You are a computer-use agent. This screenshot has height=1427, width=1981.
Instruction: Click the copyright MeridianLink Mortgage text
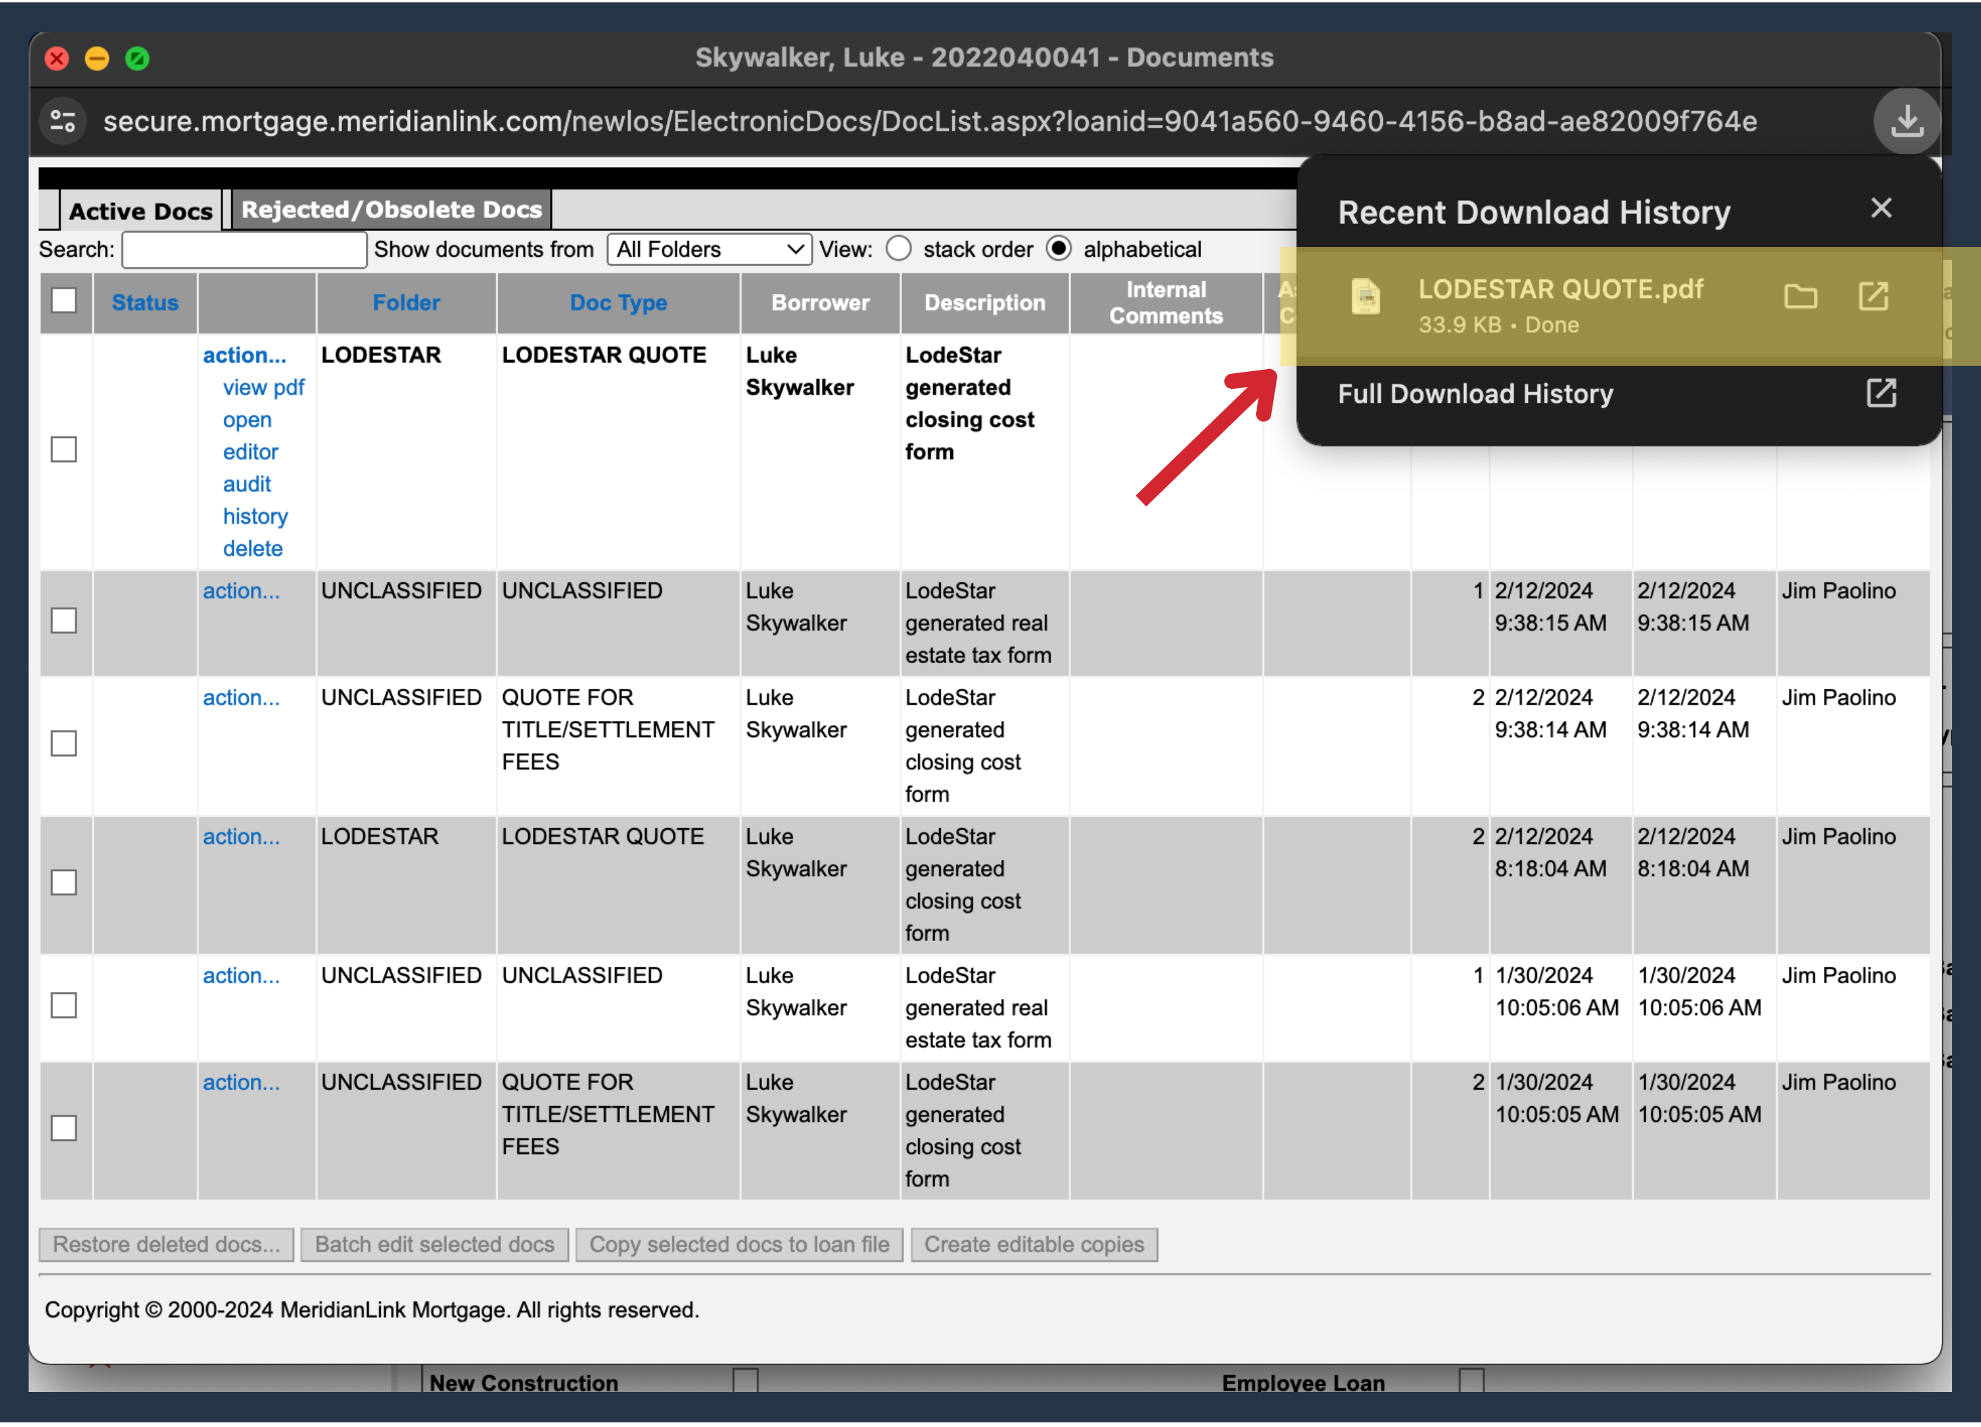click(372, 1310)
